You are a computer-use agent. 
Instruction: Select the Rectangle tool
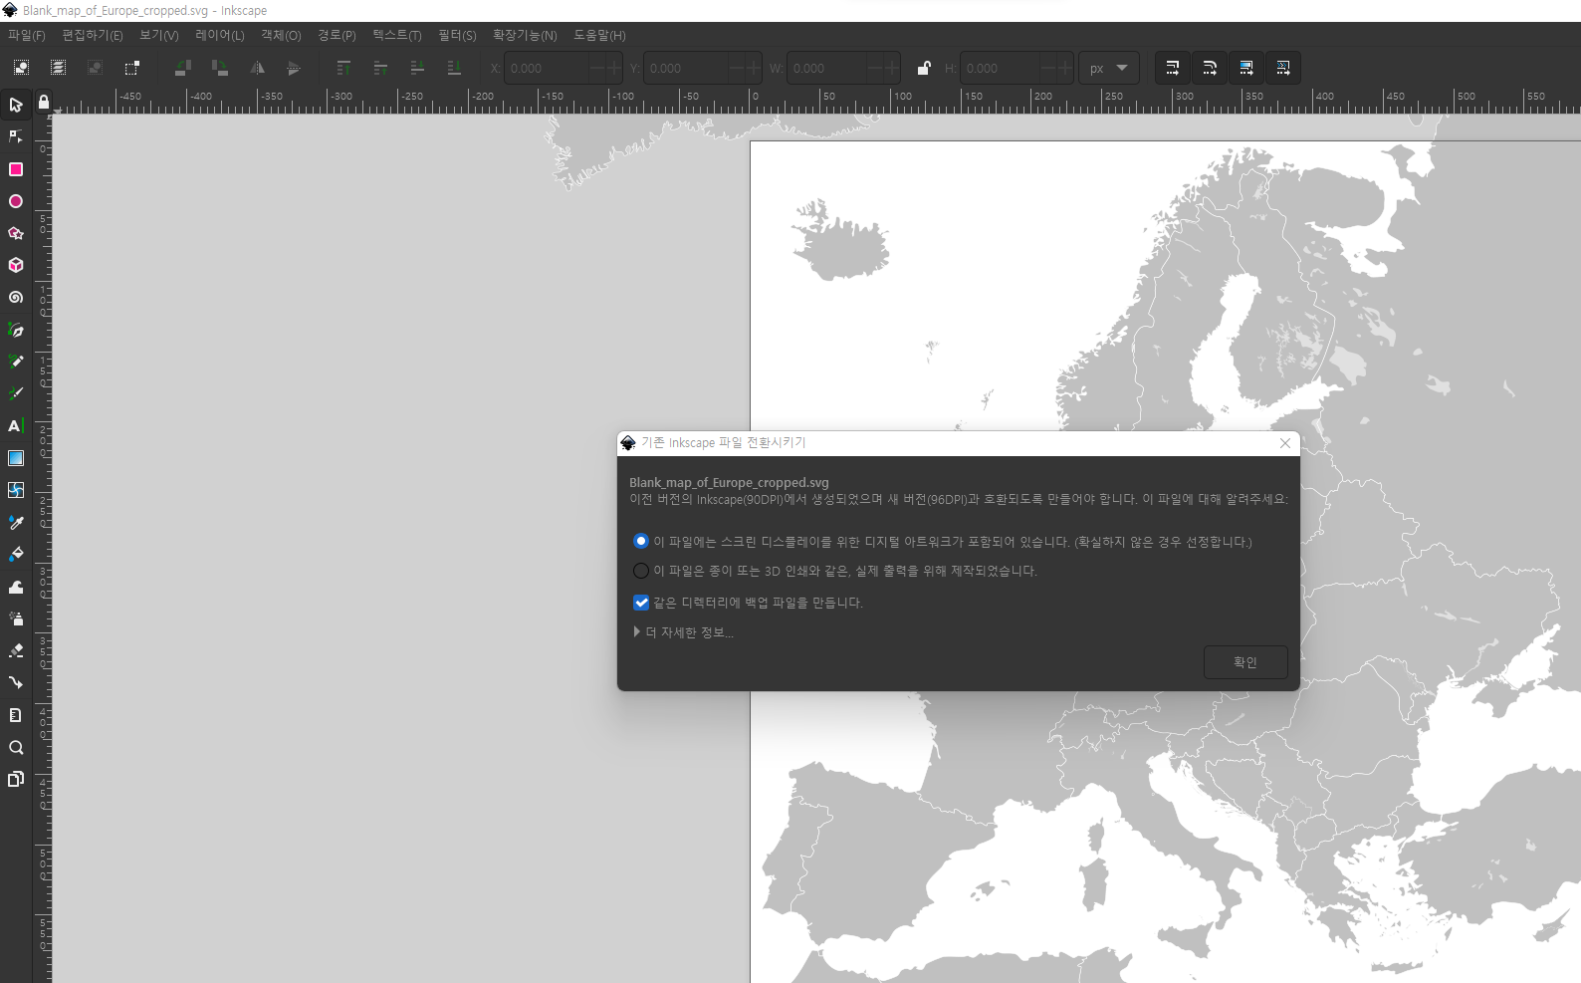[16, 169]
